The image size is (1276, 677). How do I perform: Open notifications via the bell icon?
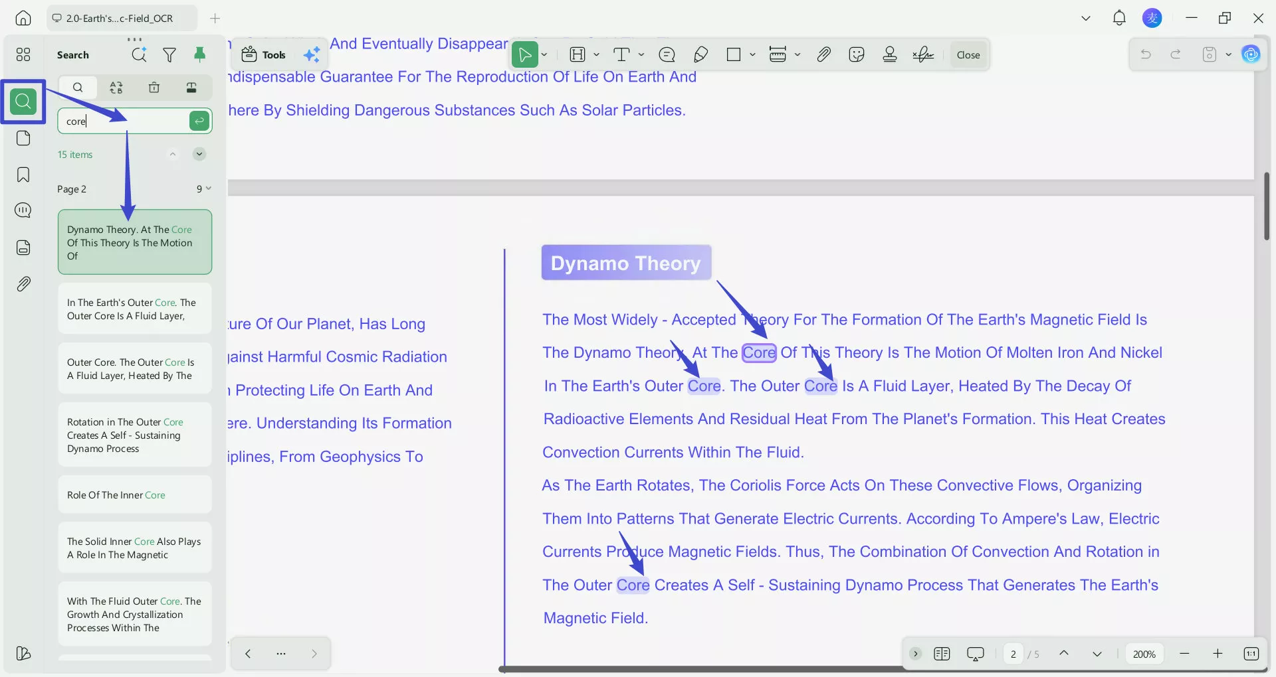(x=1119, y=18)
